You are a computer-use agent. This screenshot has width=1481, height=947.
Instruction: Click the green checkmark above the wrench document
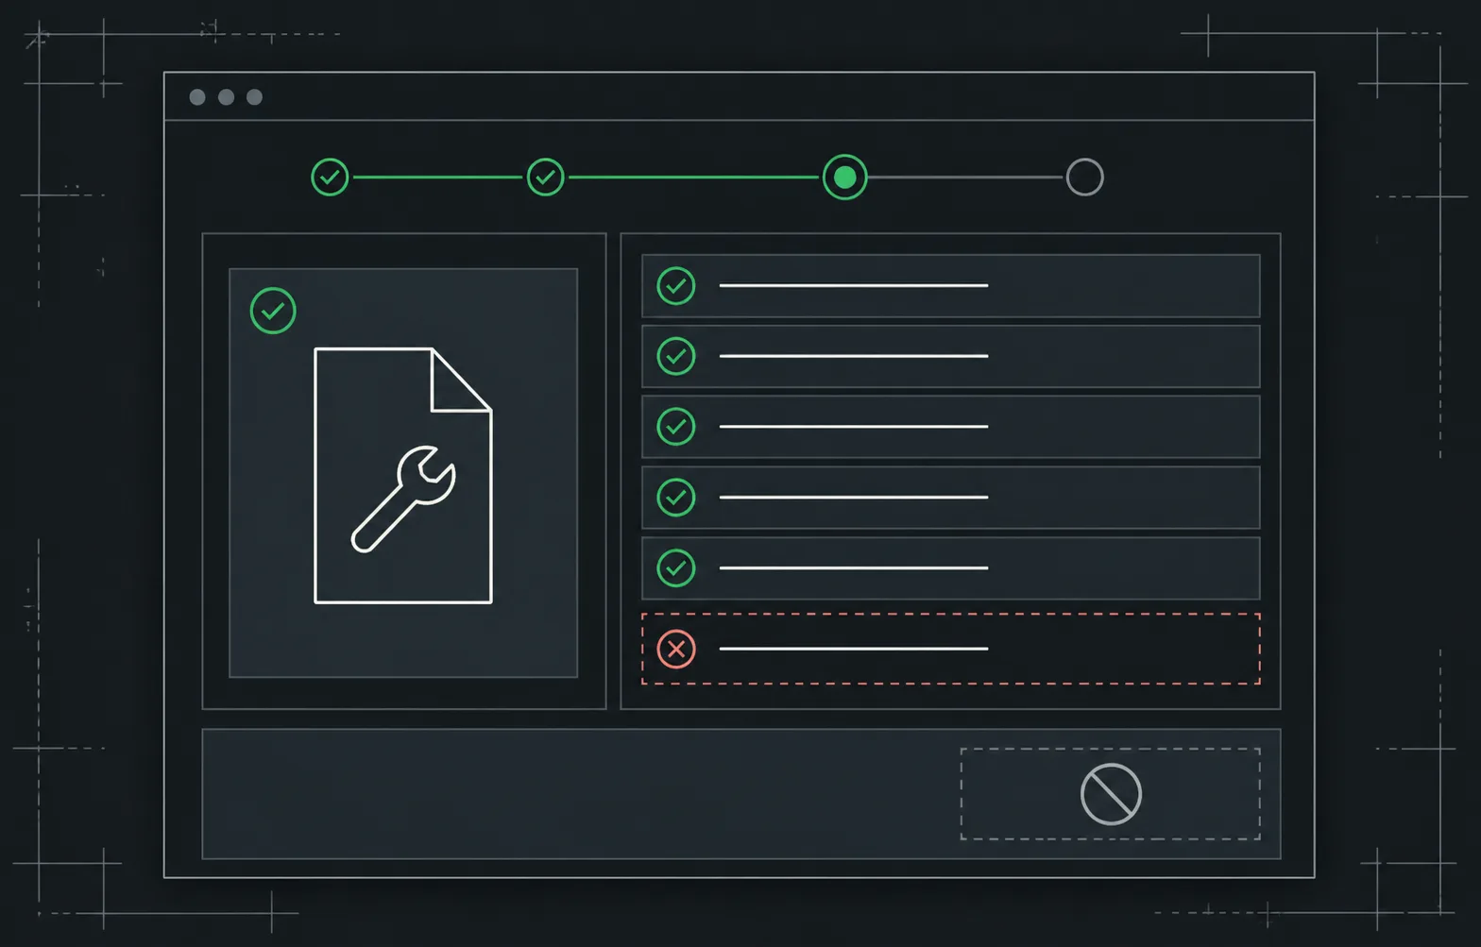pos(273,311)
